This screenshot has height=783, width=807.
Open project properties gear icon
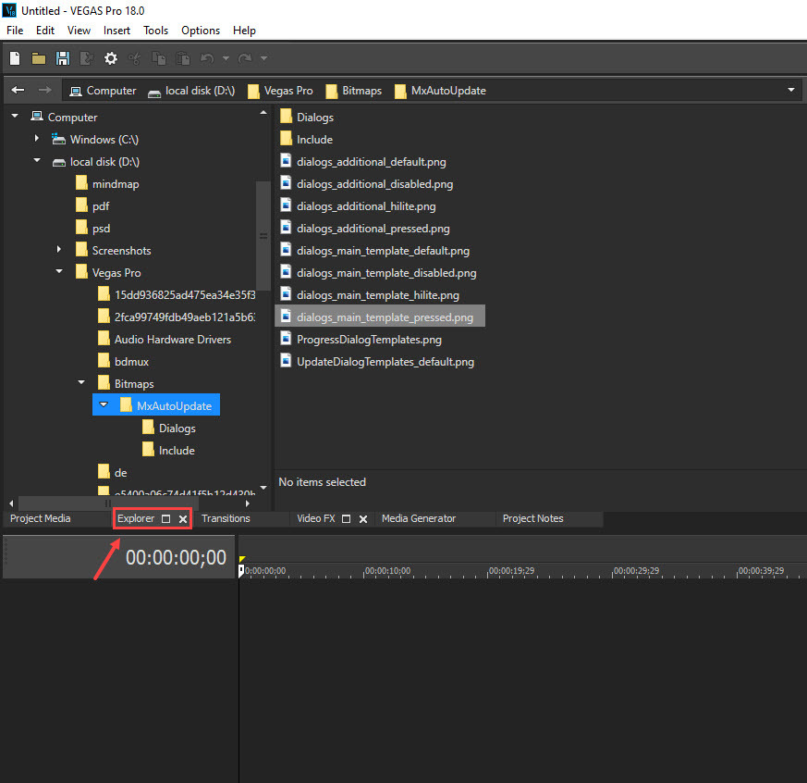point(111,58)
